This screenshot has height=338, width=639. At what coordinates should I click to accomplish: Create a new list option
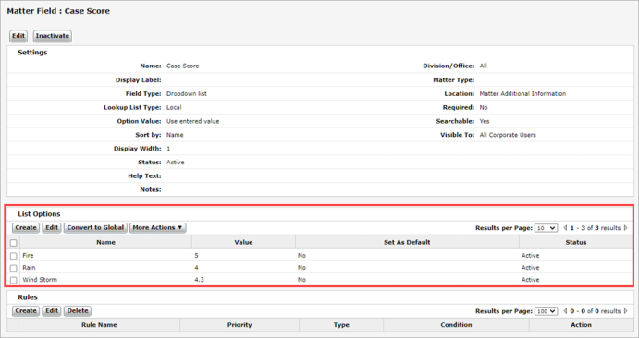tap(26, 228)
